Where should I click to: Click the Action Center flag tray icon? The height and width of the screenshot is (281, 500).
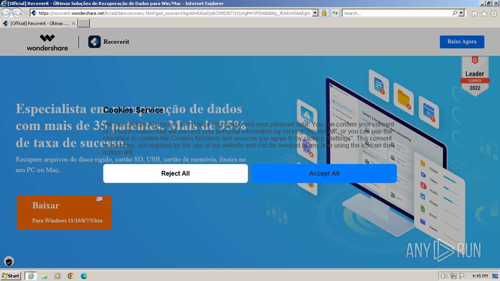coord(463,276)
